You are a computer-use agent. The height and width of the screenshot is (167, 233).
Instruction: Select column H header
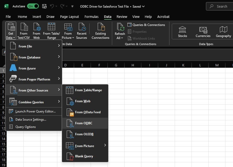133,65
